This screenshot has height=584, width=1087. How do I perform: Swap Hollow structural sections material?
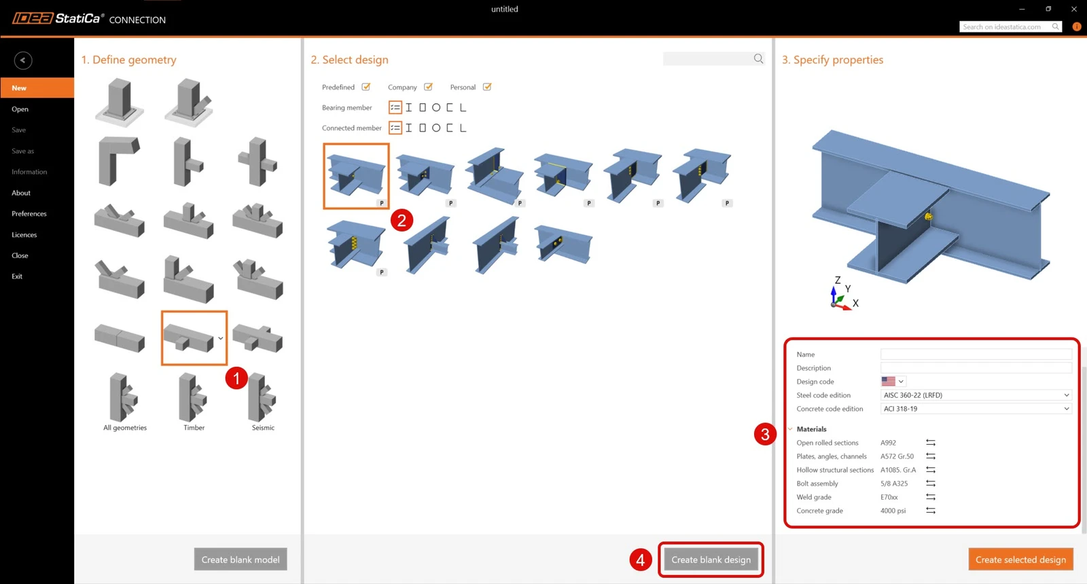[x=931, y=470]
